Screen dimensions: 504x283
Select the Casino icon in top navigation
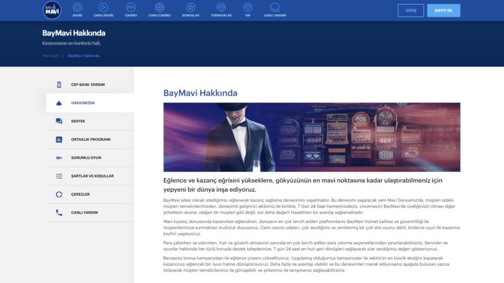pyautogui.click(x=130, y=8)
